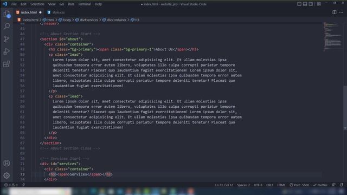
Task: Open the Manage gear icon
Action: tap(7, 175)
